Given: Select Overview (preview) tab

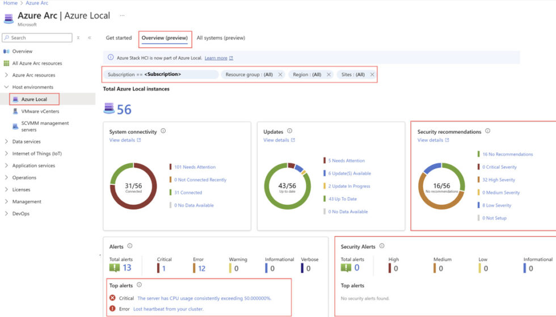Looking at the screenshot, I should (x=165, y=38).
